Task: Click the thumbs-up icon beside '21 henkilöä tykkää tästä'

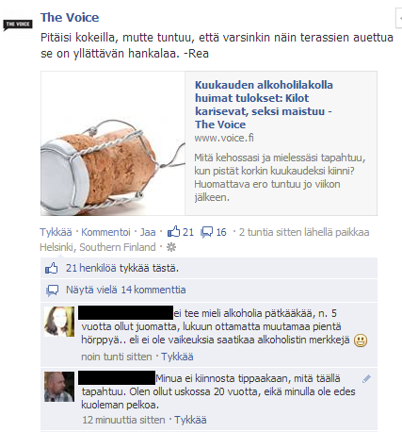Action: [x=52, y=269]
